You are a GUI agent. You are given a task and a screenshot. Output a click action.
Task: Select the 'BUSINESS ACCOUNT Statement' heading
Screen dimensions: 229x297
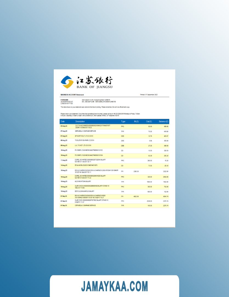click(x=72, y=95)
